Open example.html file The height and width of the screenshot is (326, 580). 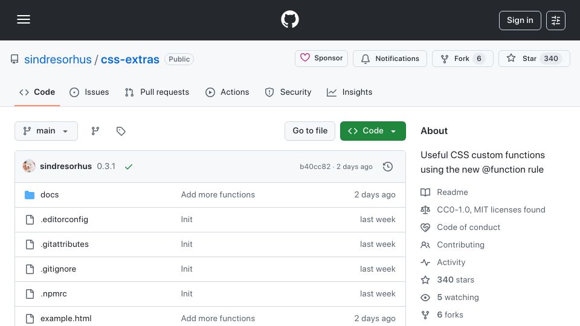point(66,318)
